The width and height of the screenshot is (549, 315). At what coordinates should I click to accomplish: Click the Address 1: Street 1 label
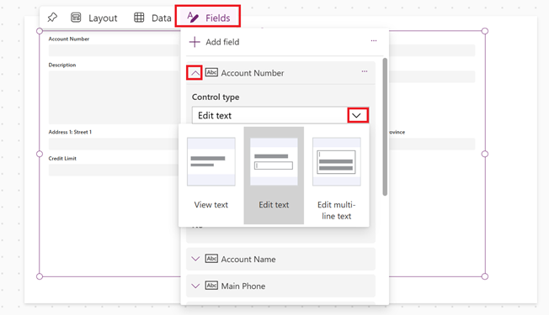tap(70, 132)
